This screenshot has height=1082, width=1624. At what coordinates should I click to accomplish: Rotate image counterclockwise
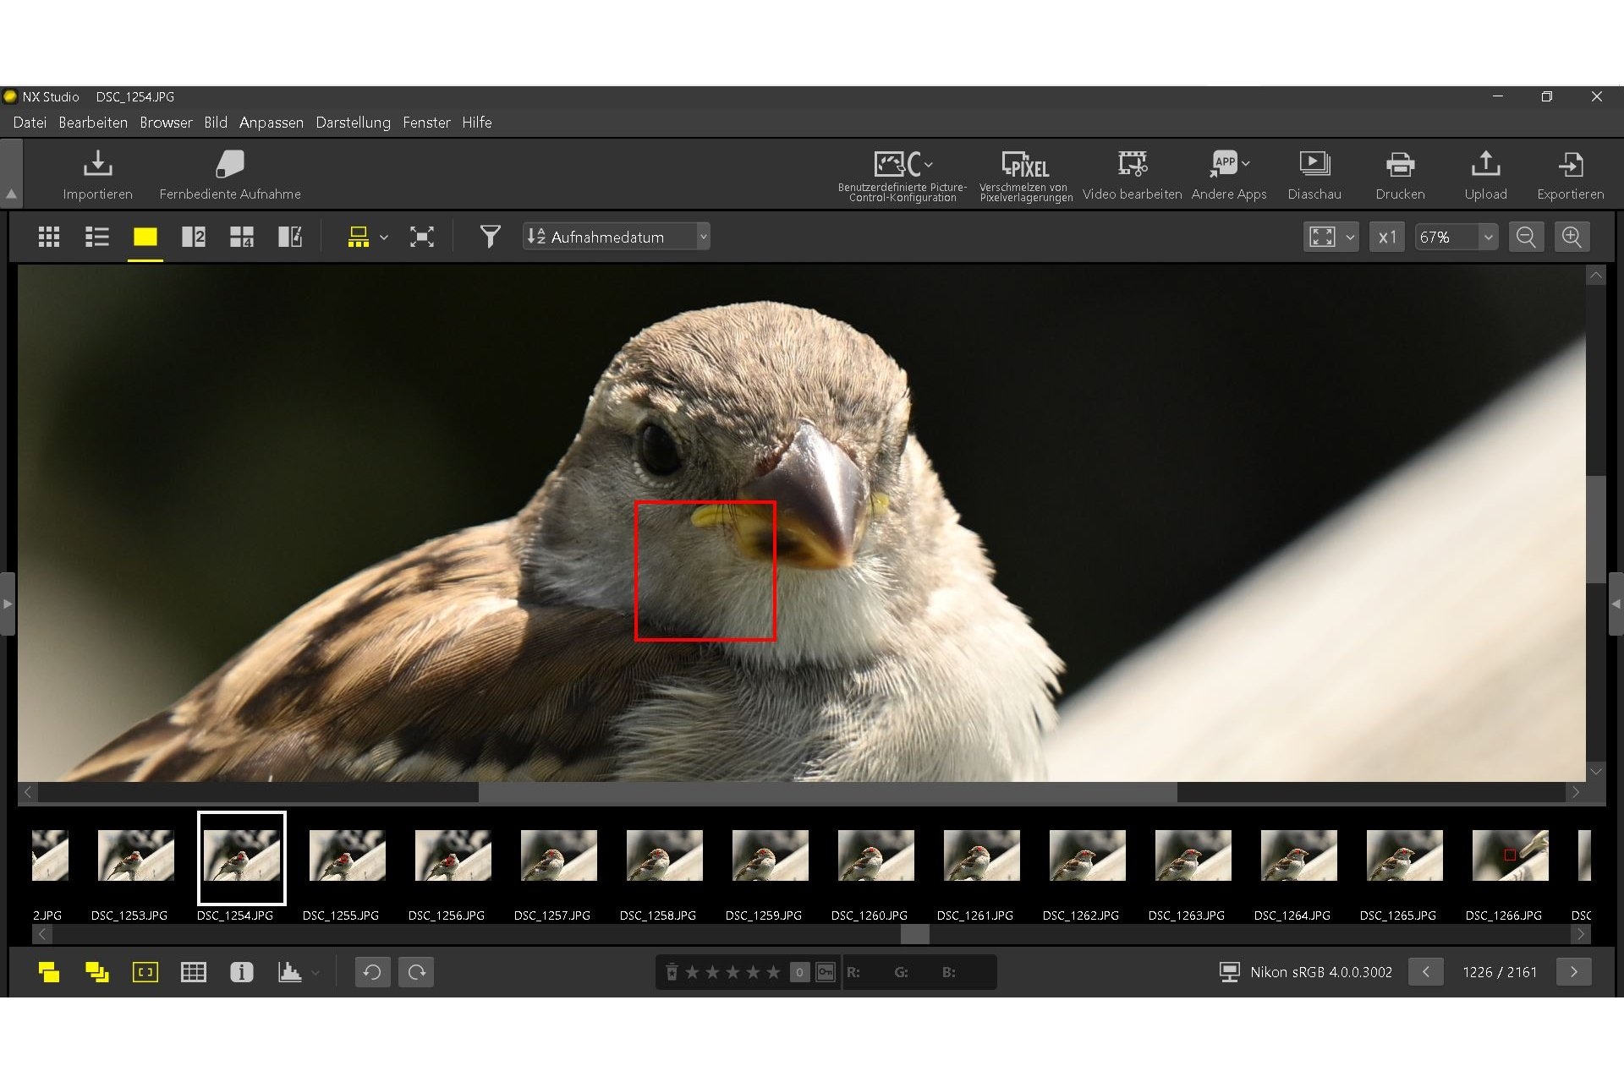click(372, 972)
